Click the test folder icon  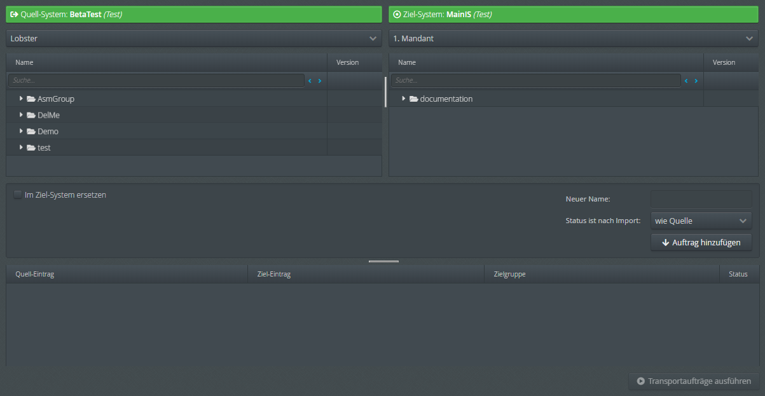pyautogui.click(x=31, y=147)
